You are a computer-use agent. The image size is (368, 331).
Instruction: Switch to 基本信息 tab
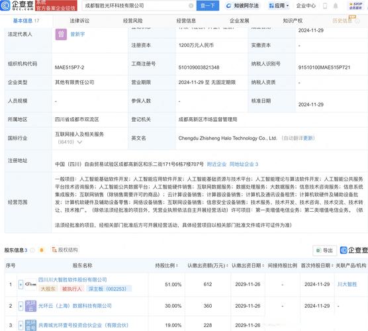click(26, 21)
